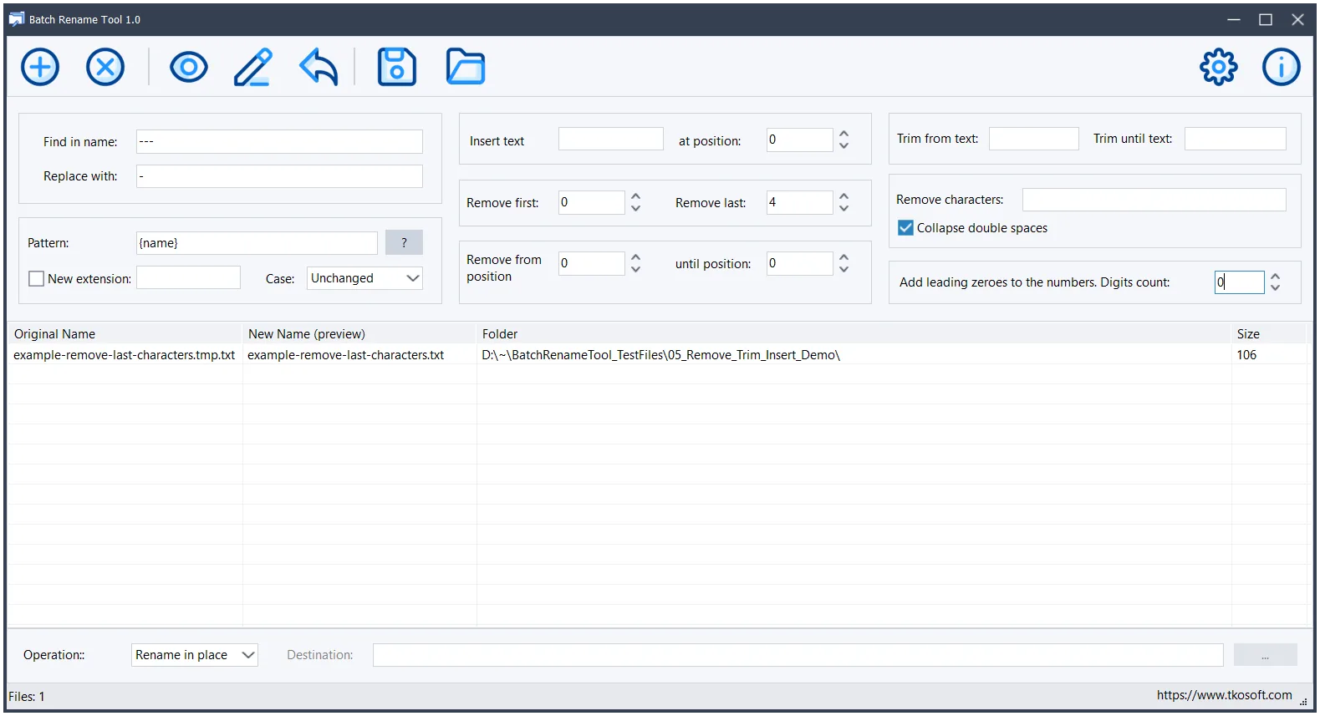Increase the Remove first value

coord(636,196)
